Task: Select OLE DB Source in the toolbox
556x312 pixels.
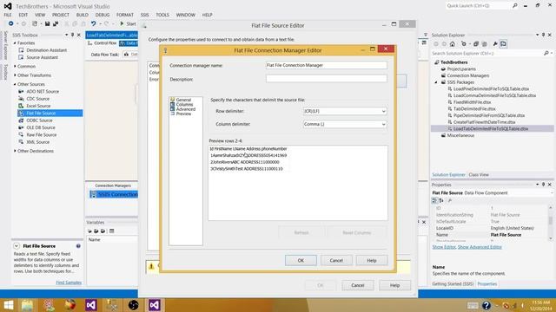Action: pos(41,127)
